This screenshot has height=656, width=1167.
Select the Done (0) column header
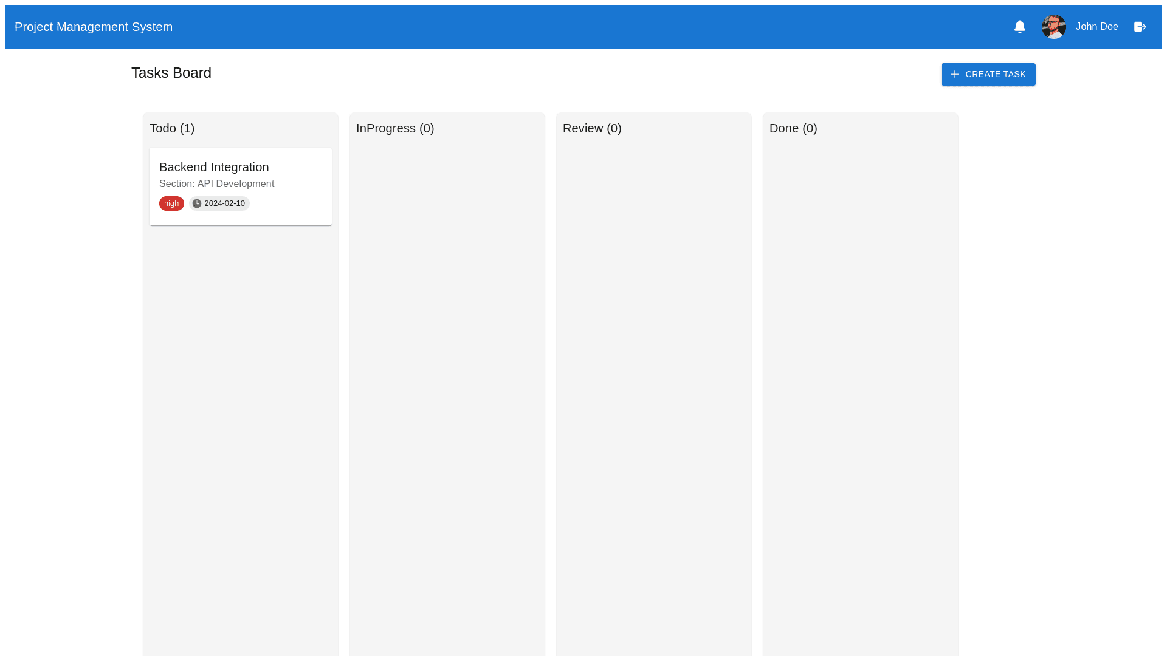point(793,128)
